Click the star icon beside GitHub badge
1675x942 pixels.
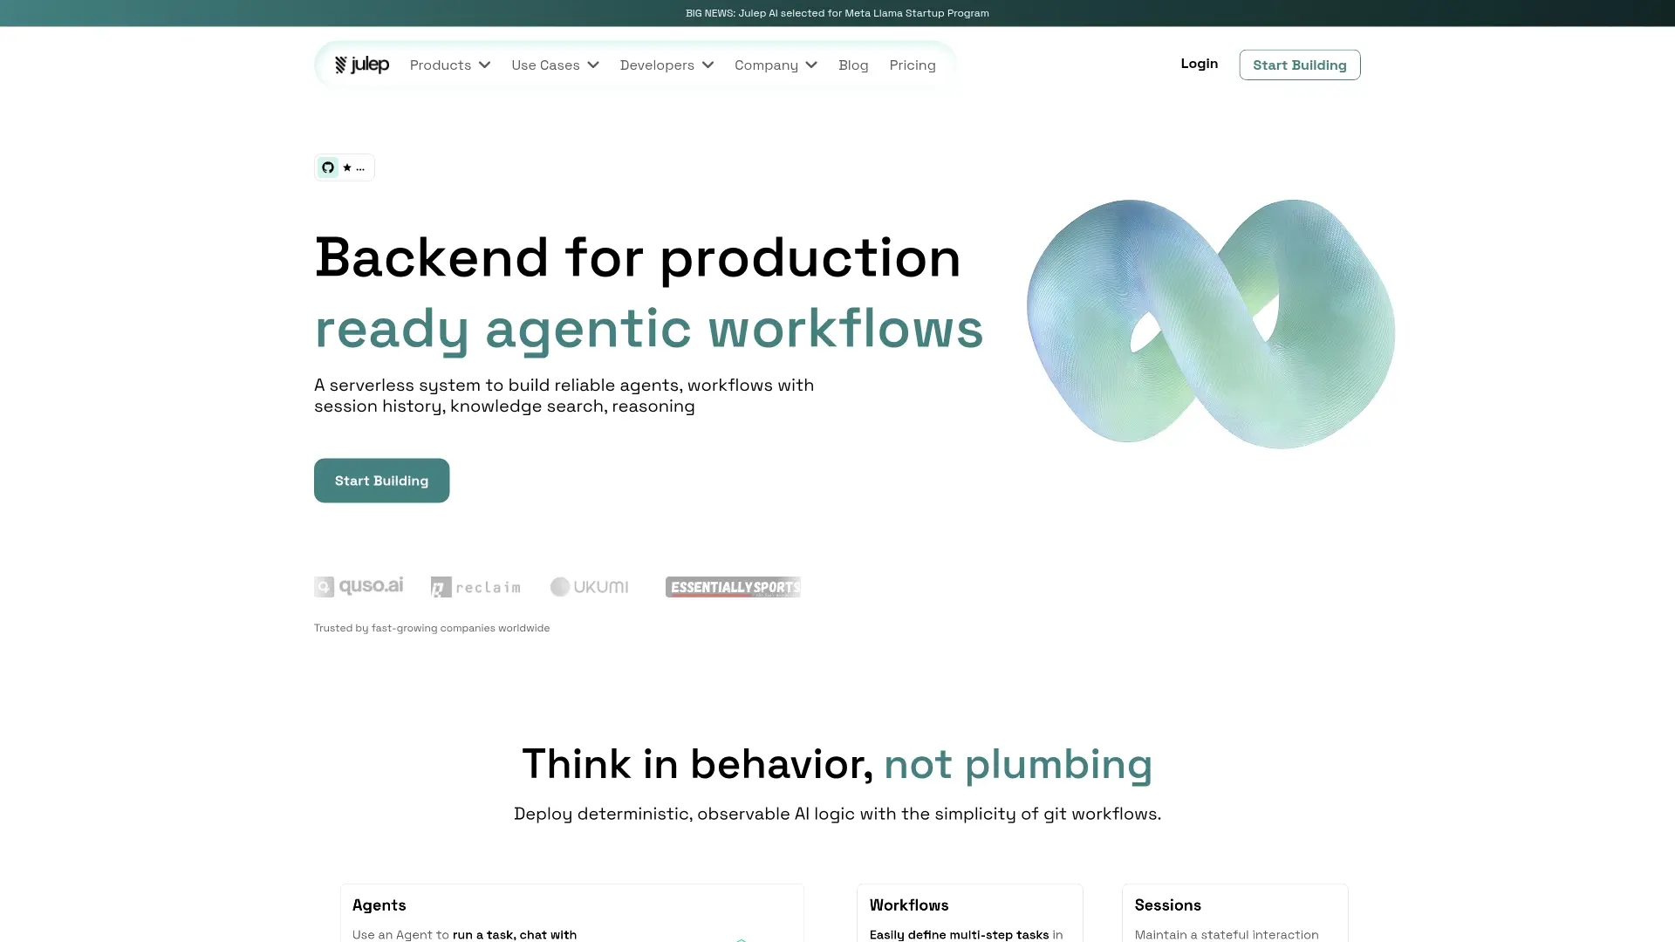tap(347, 167)
